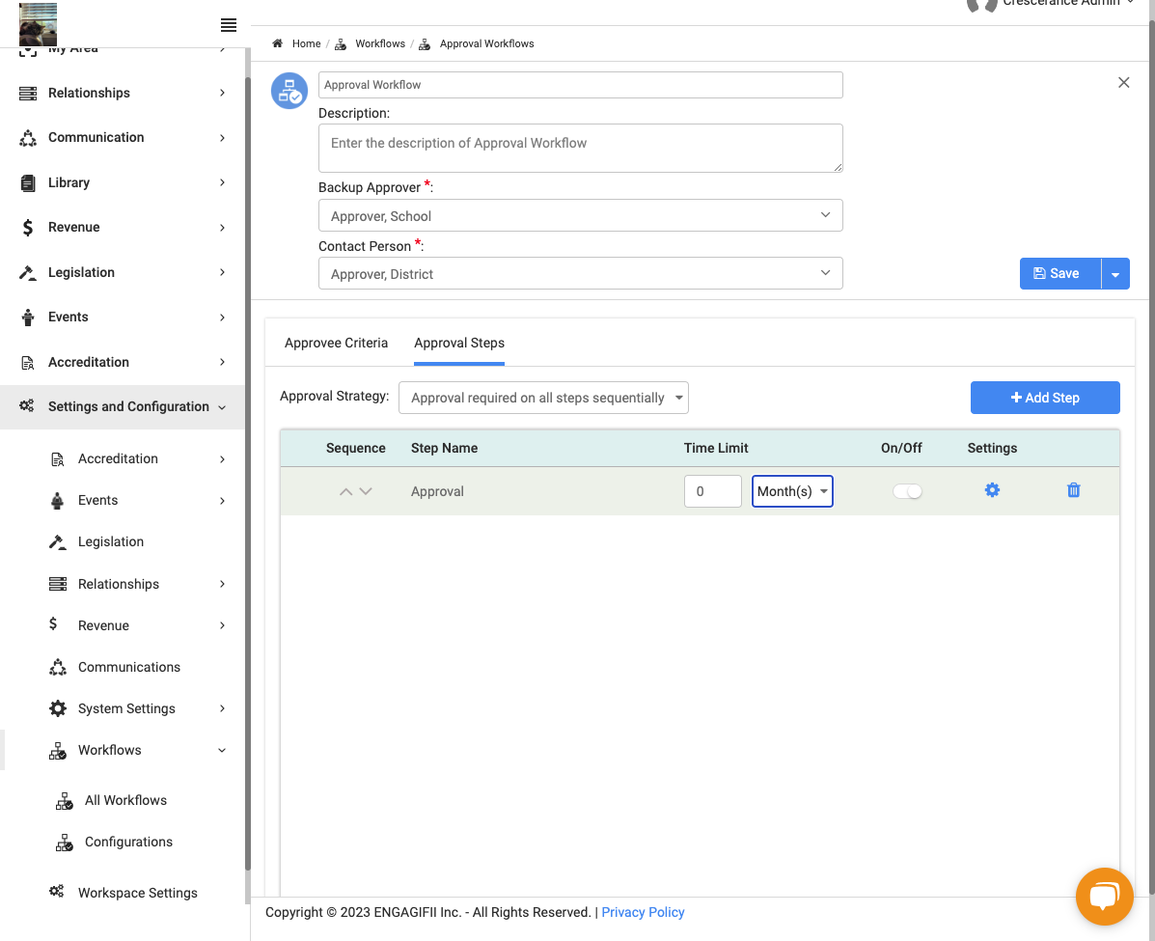Image resolution: width=1155 pixels, height=941 pixels.
Task: Switch to the Approvee Criteria tab
Action: point(336,343)
